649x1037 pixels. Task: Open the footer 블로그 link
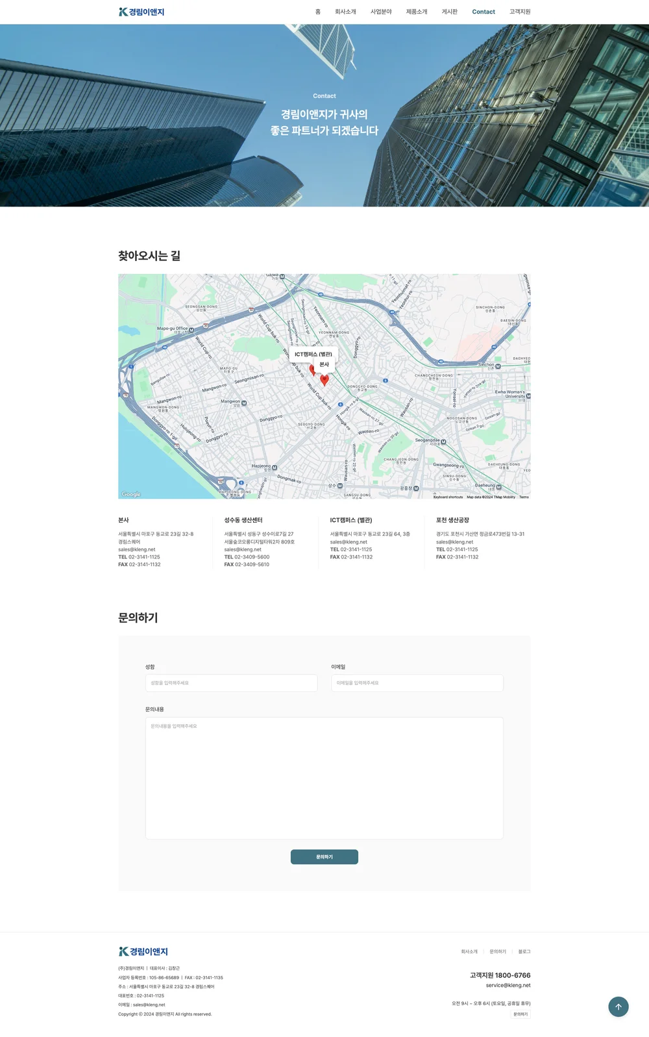point(524,952)
